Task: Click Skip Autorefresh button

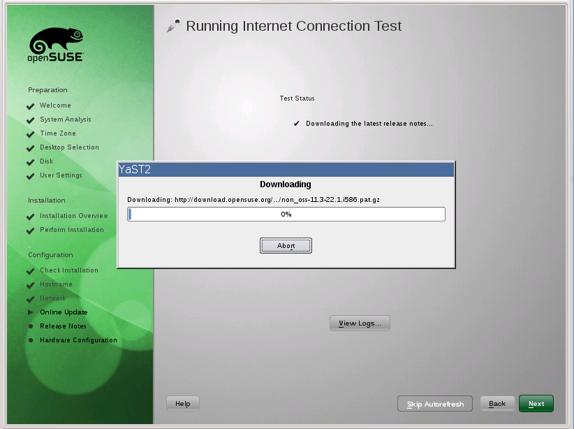Action: tap(435, 404)
